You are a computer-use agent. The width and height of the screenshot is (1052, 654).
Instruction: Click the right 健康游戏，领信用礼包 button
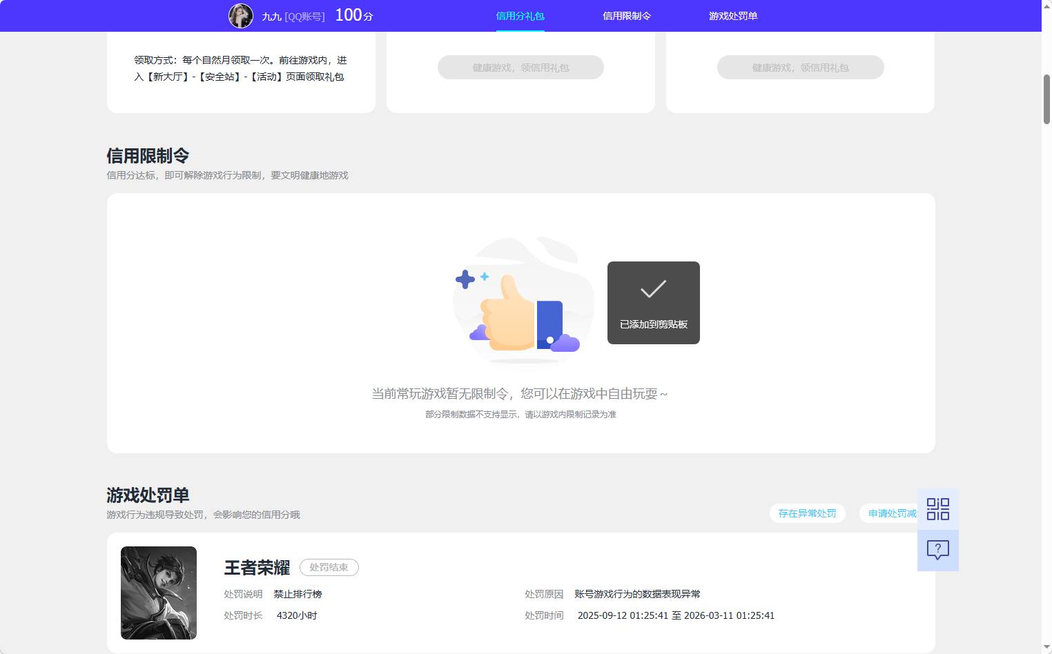click(800, 67)
